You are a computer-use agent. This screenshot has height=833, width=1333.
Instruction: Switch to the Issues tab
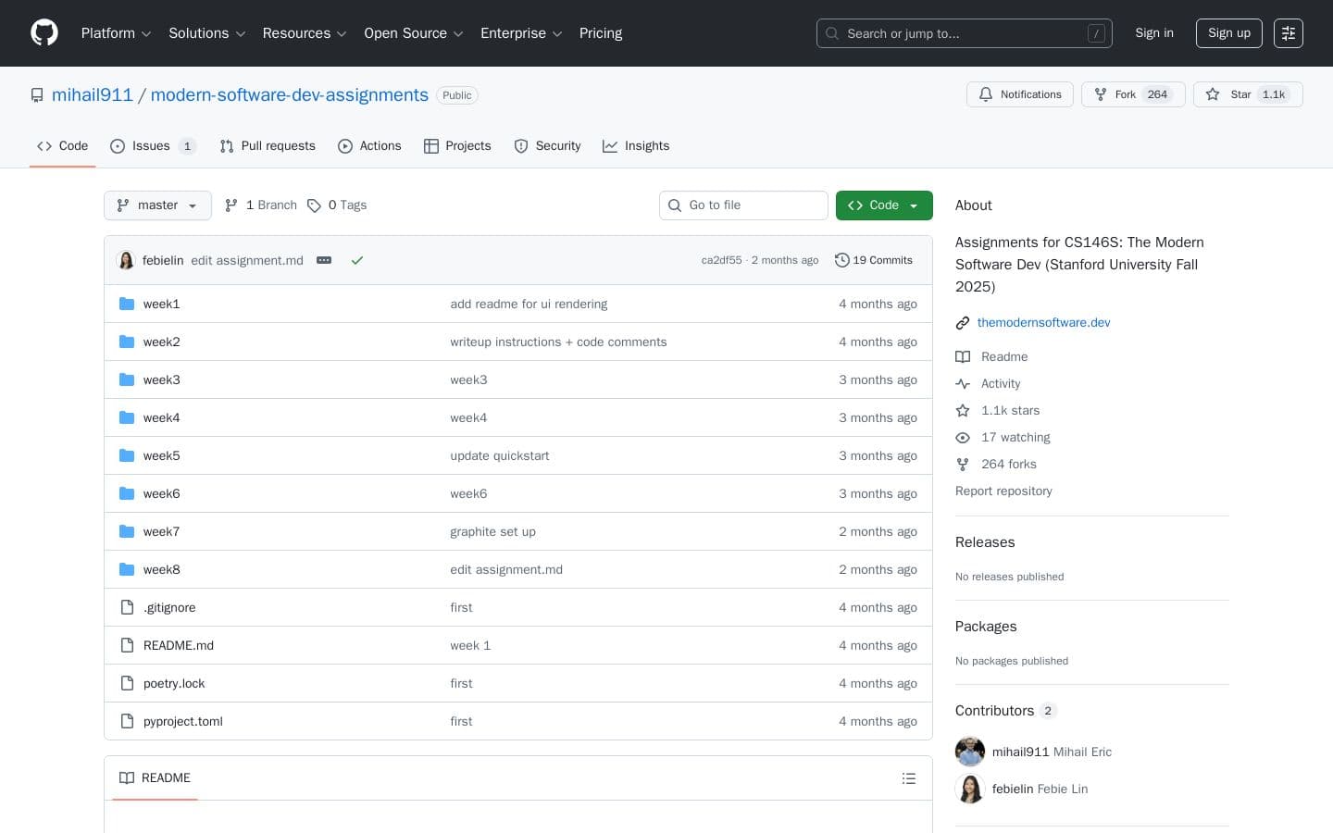tap(152, 146)
